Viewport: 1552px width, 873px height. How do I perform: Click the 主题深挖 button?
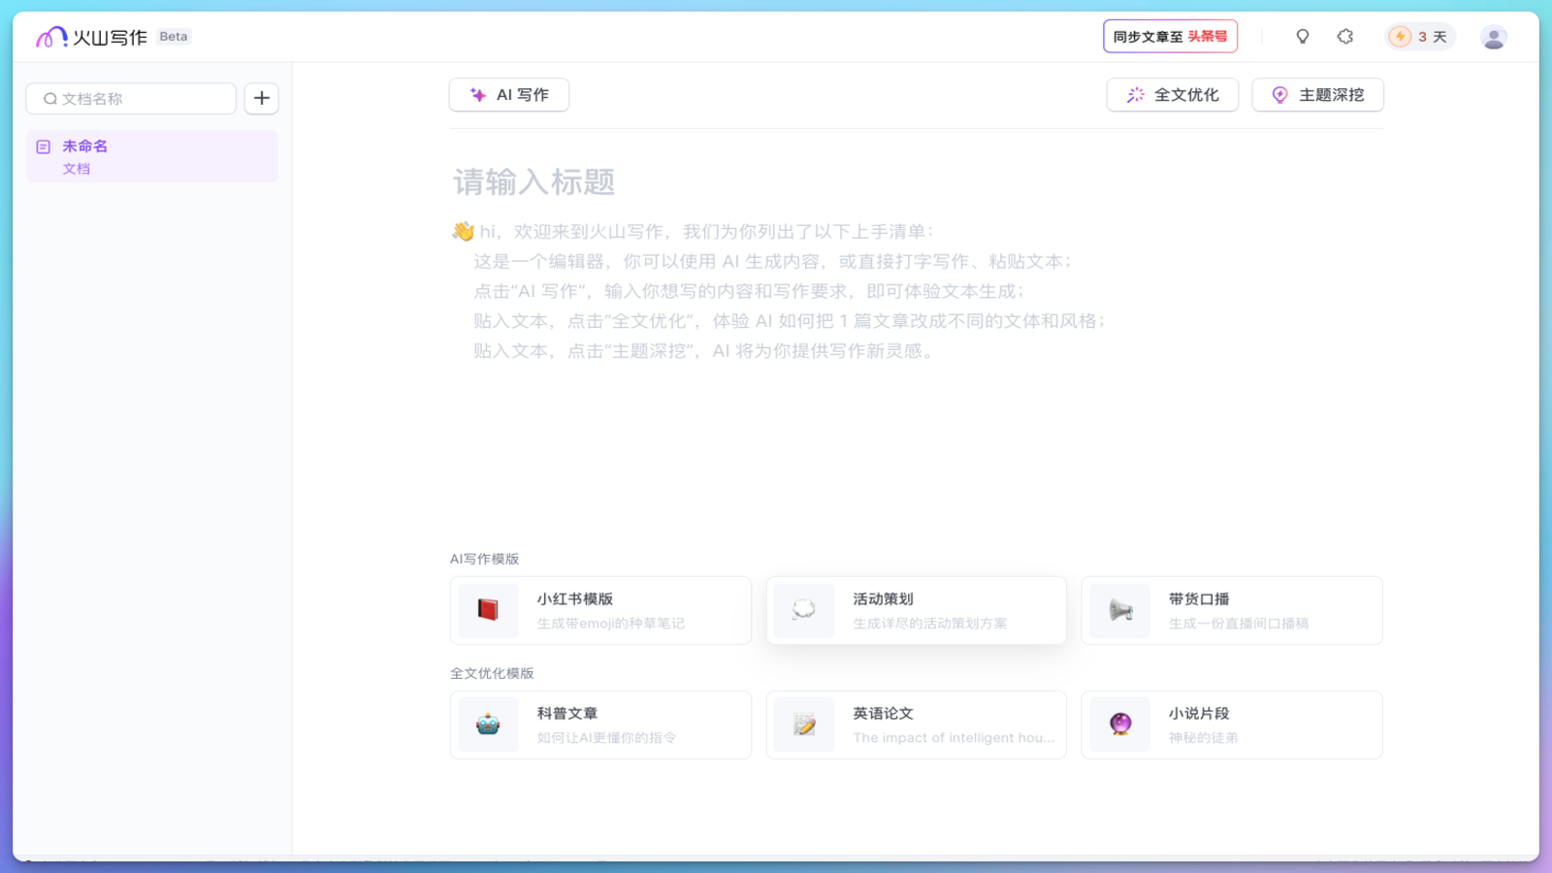pyautogui.click(x=1317, y=95)
